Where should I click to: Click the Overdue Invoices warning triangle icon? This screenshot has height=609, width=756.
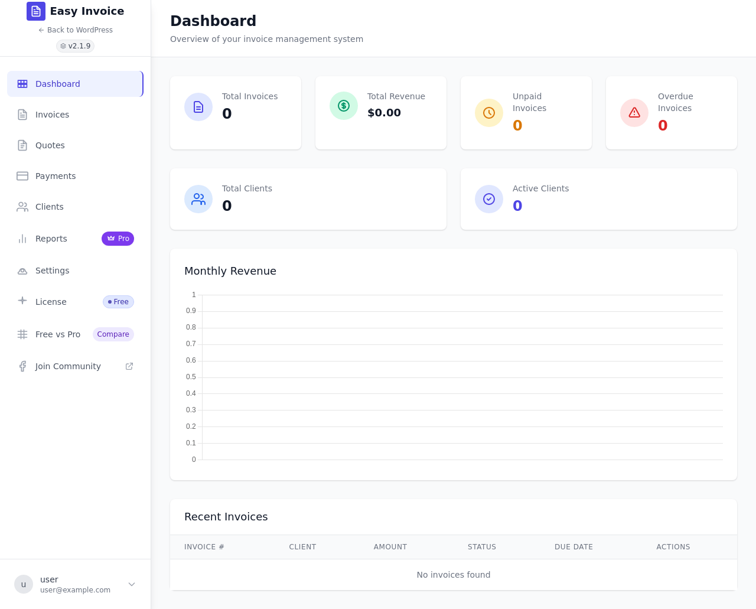[634, 113]
